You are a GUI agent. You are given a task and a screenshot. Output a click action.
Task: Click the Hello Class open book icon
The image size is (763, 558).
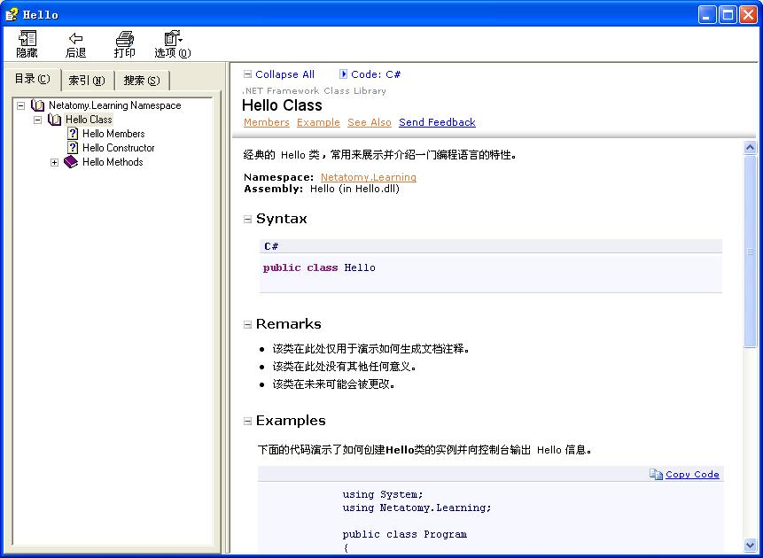click(54, 120)
